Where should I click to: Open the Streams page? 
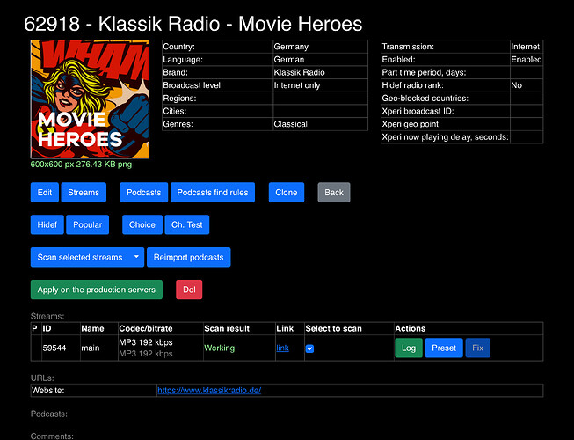point(84,193)
